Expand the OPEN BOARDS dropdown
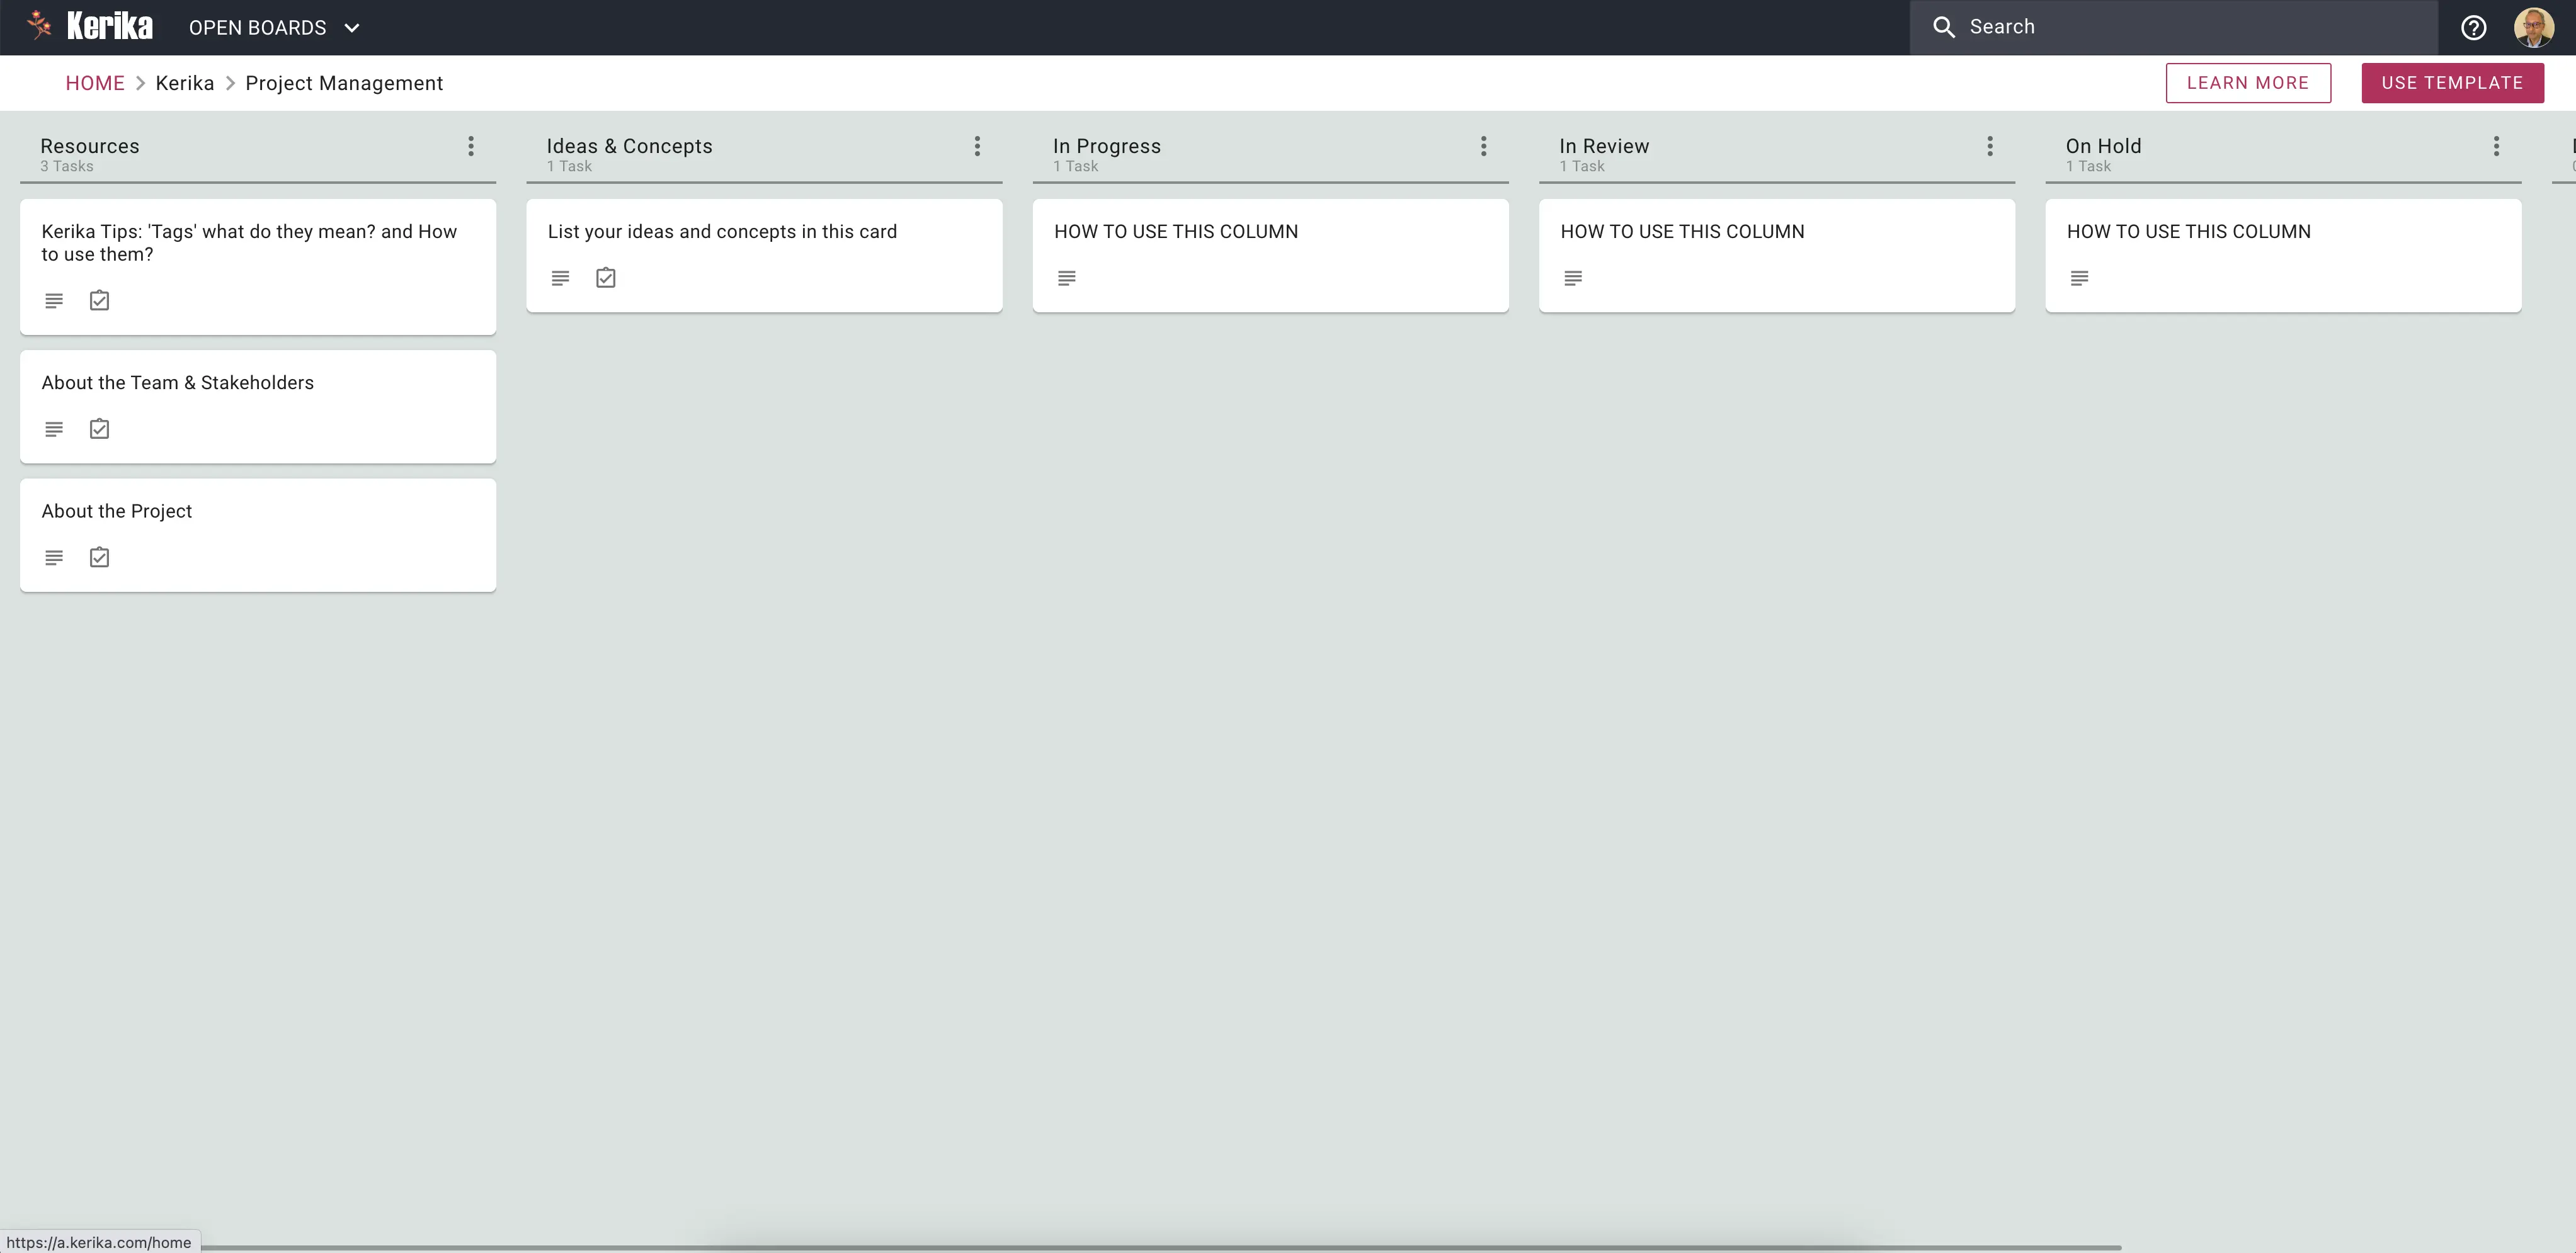Viewport: 2576px width, 1253px height. pyautogui.click(x=274, y=28)
